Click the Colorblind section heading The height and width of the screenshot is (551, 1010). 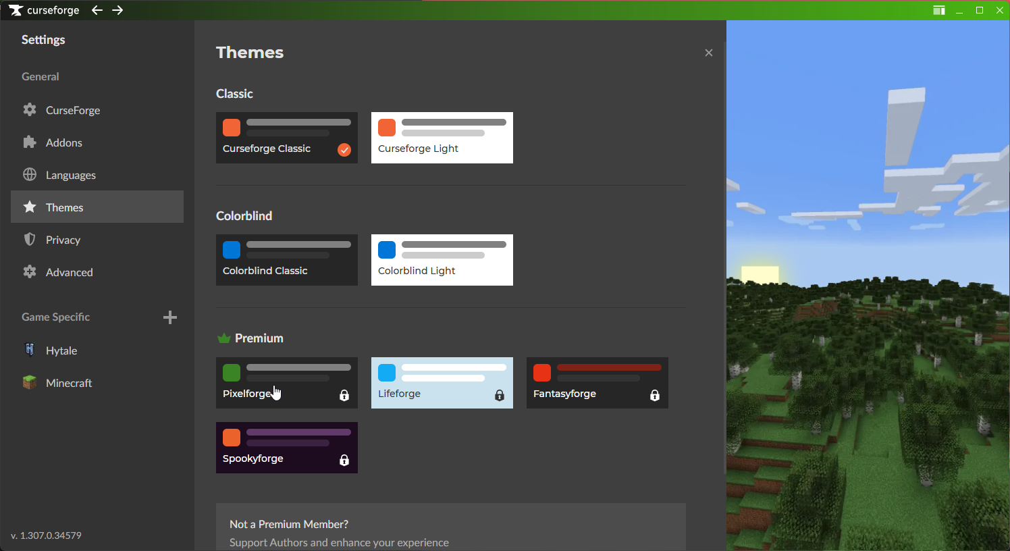click(244, 216)
